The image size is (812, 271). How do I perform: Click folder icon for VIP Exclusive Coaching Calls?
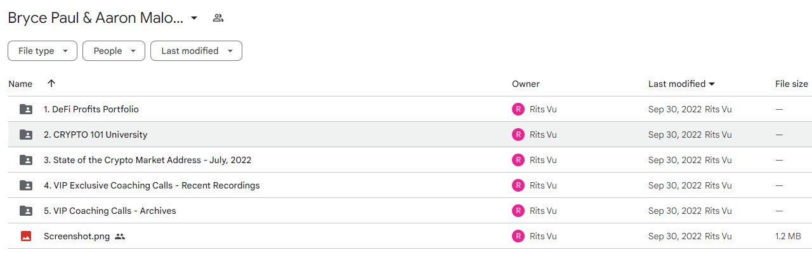point(26,185)
